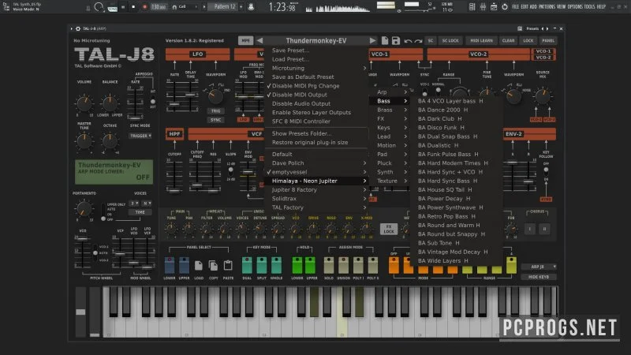The width and height of the screenshot is (631, 355).
Task: Enable WHOLE key mode
Action: pos(276,265)
